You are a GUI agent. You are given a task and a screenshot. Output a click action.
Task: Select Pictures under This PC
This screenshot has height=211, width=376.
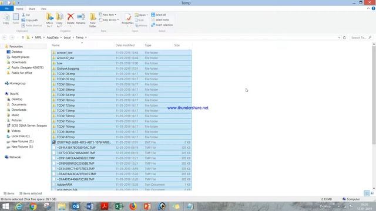tap(16, 120)
